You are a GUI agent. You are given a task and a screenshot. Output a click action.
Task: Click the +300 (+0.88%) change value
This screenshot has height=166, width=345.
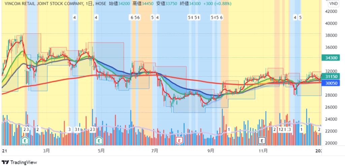pyautogui.click(x=217, y=3)
